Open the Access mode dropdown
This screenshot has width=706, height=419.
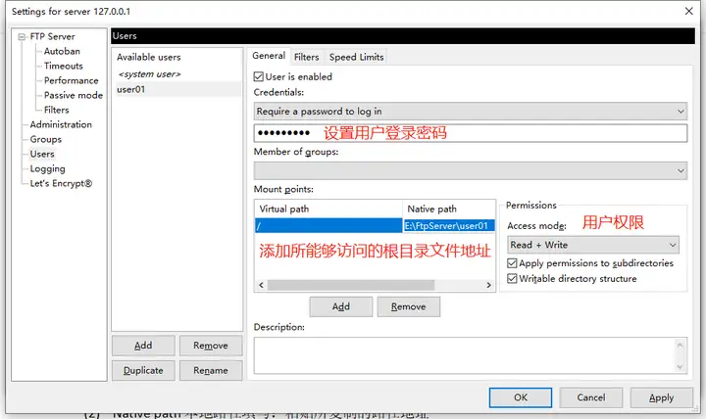tap(593, 245)
